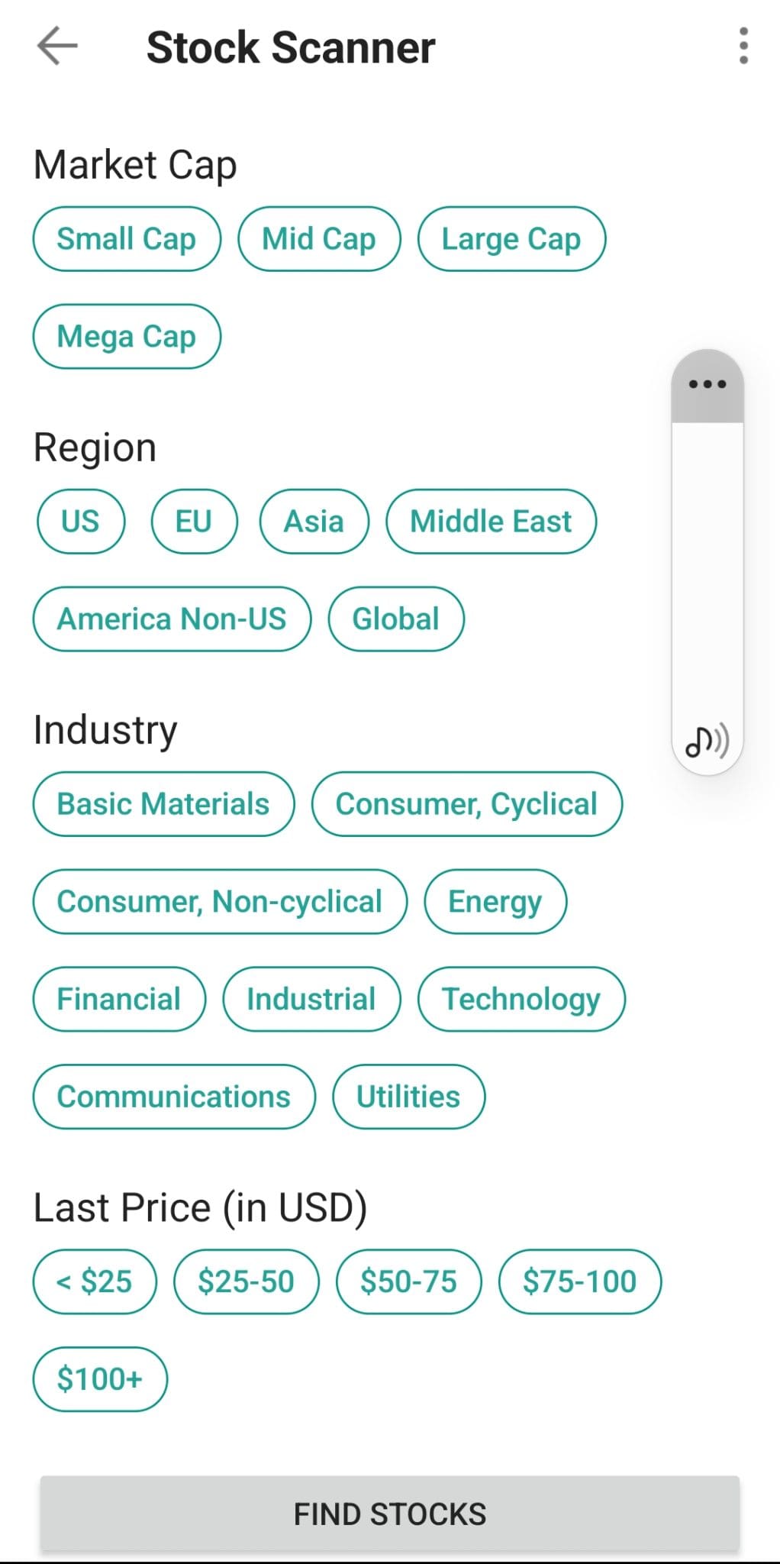Tap the floating widget ellipsis icon

707,384
